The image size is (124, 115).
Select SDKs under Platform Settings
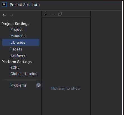15,68
